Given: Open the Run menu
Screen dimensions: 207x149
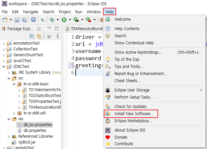Looking at the screenshot, I should click(x=79, y=12).
